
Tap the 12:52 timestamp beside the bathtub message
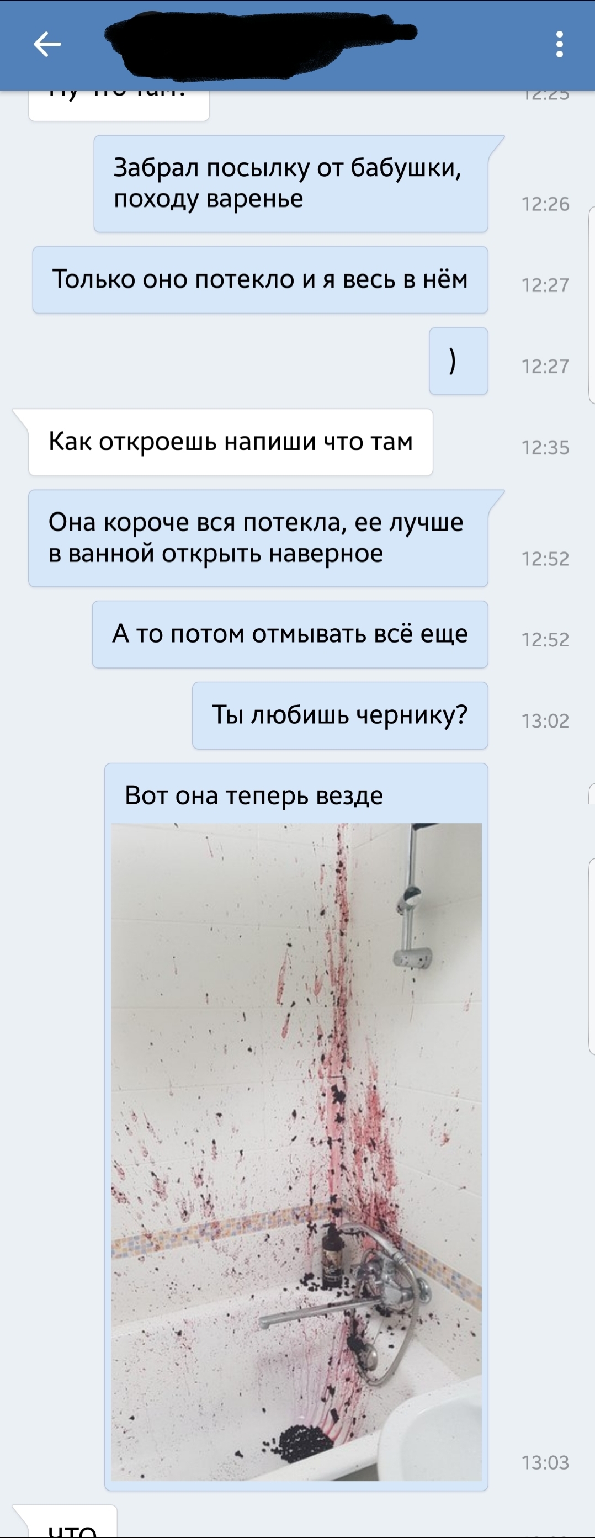tap(545, 559)
